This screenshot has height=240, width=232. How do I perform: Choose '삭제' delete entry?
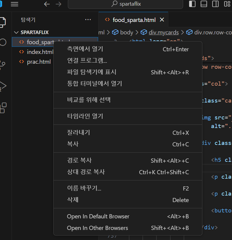click(128, 200)
